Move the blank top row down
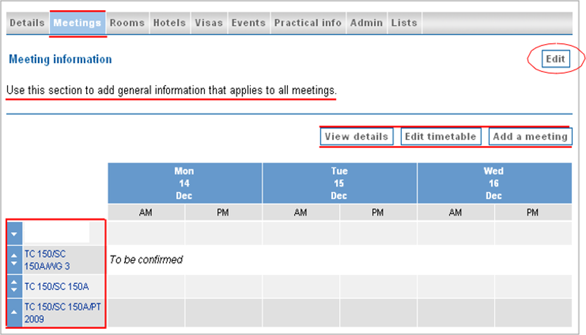Image resolution: width=586 pixels, height=335 pixels. [14, 234]
